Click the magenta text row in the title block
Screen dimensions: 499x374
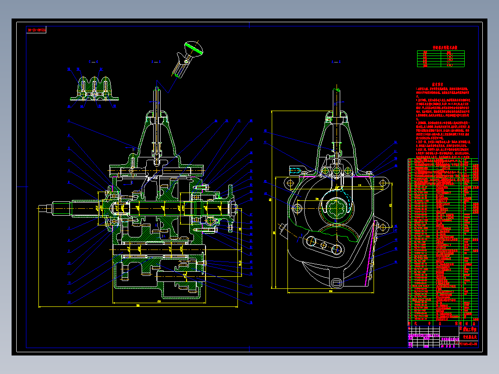point(424,336)
